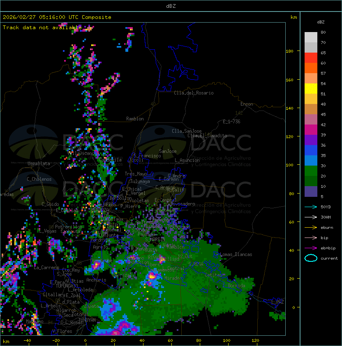Click the '48' value in dBZ legend
This screenshot has width=342, height=346.
click(323, 104)
